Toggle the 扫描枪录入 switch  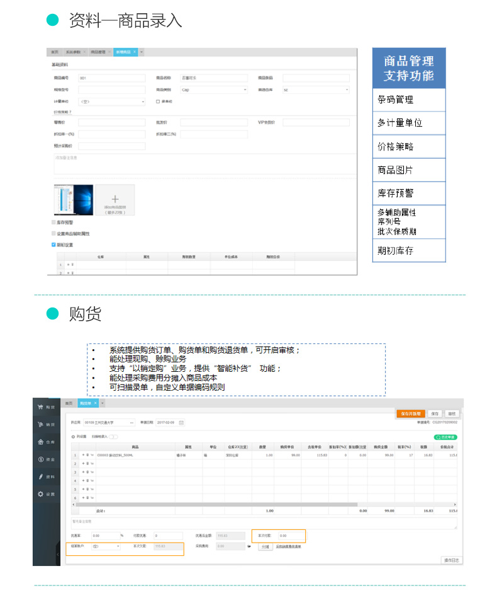[x=113, y=436]
